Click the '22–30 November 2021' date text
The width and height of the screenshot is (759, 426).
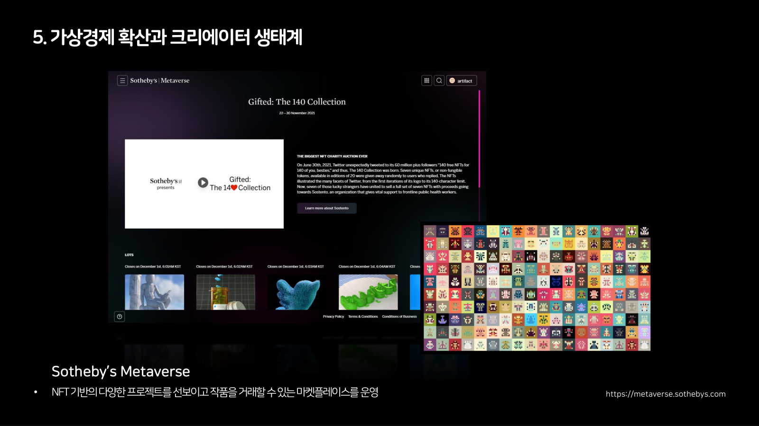tap(297, 113)
